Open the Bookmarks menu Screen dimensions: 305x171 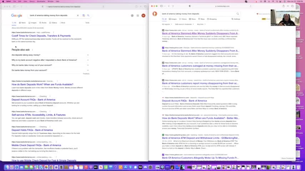click(x=41, y=1)
